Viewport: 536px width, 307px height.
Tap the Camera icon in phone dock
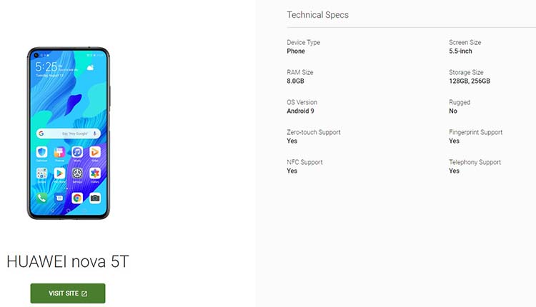tap(95, 198)
